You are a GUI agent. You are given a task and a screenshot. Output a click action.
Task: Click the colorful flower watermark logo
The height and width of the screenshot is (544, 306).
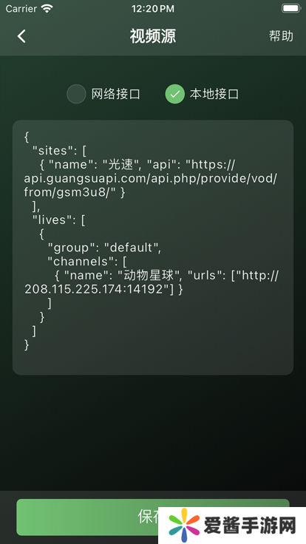tap(184, 526)
